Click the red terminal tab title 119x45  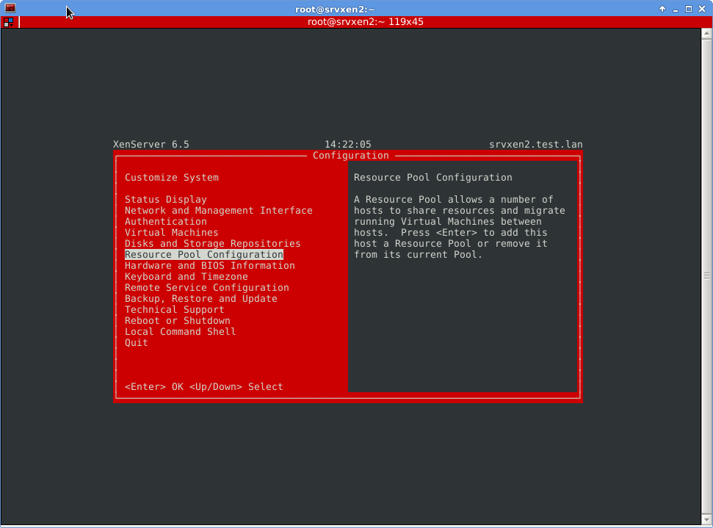365,22
